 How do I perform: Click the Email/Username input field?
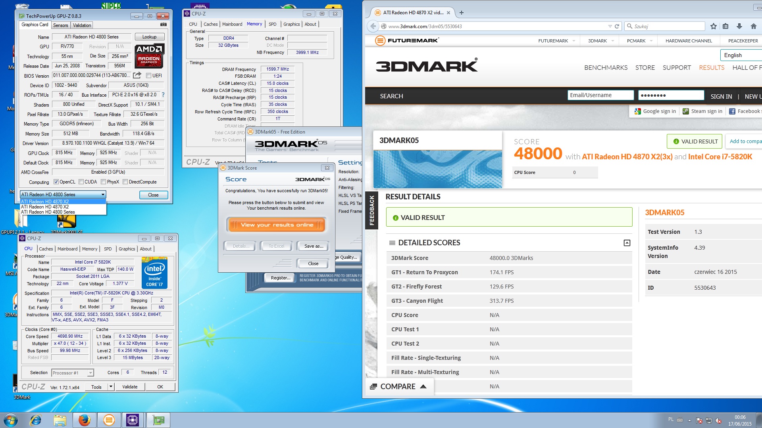tap(600, 95)
